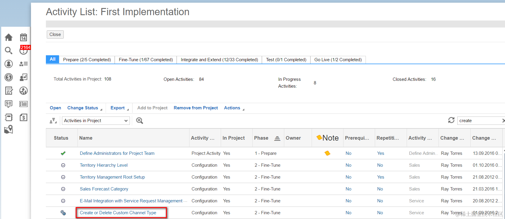Click the Close button
This screenshot has height=219, width=505.
(x=55, y=34)
